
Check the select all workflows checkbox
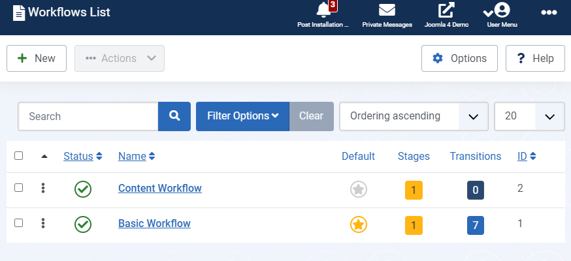pyautogui.click(x=19, y=156)
